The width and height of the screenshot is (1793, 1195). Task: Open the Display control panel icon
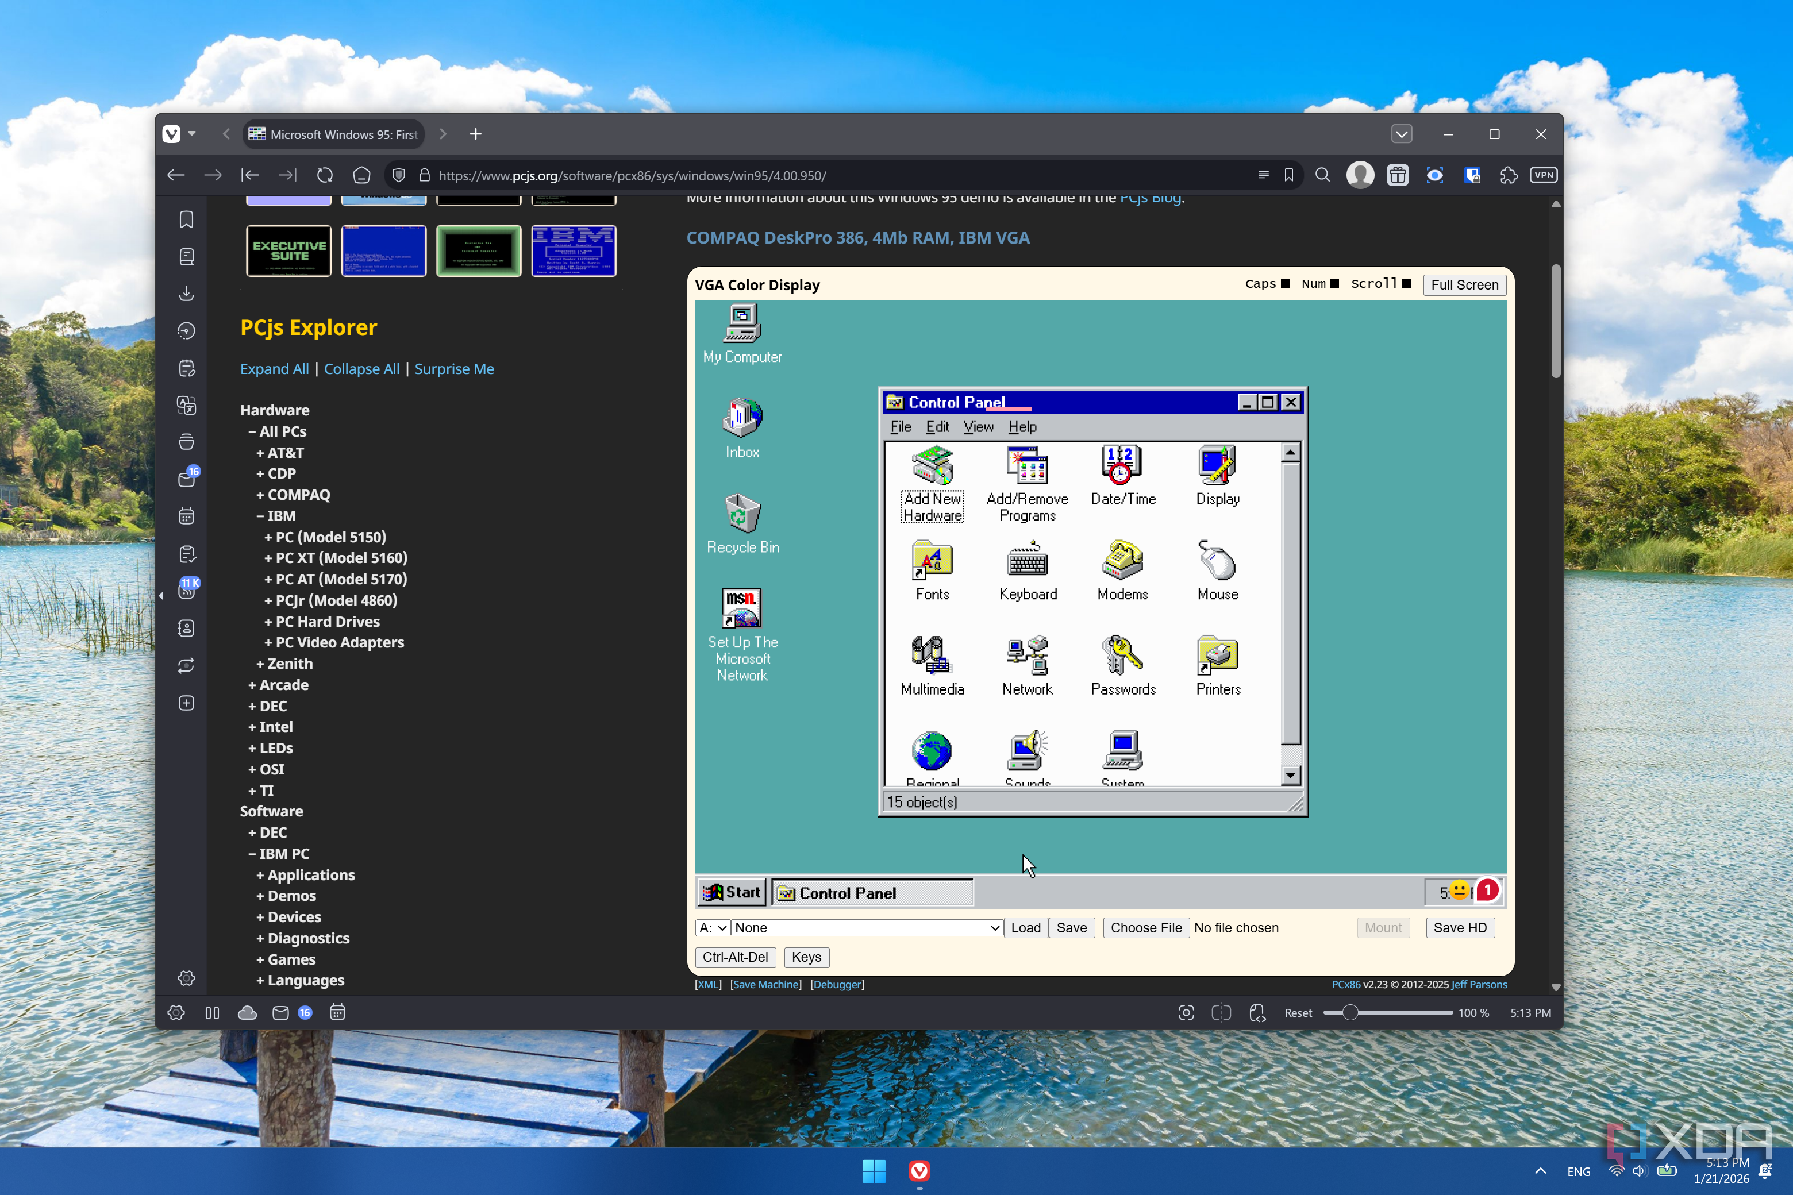point(1217,476)
